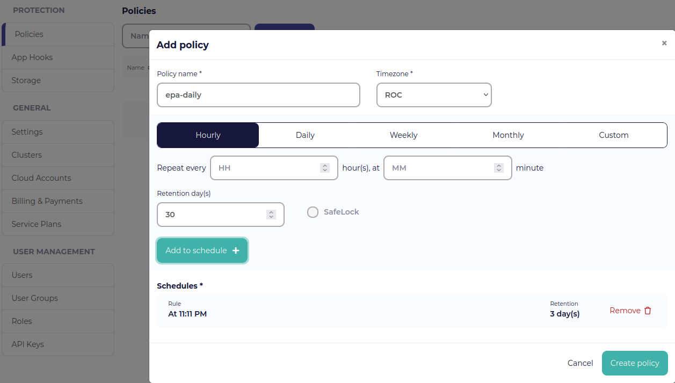Switch to the Monthly schedule tab
Viewport: 675px width, 383px height.
pos(508,135)
